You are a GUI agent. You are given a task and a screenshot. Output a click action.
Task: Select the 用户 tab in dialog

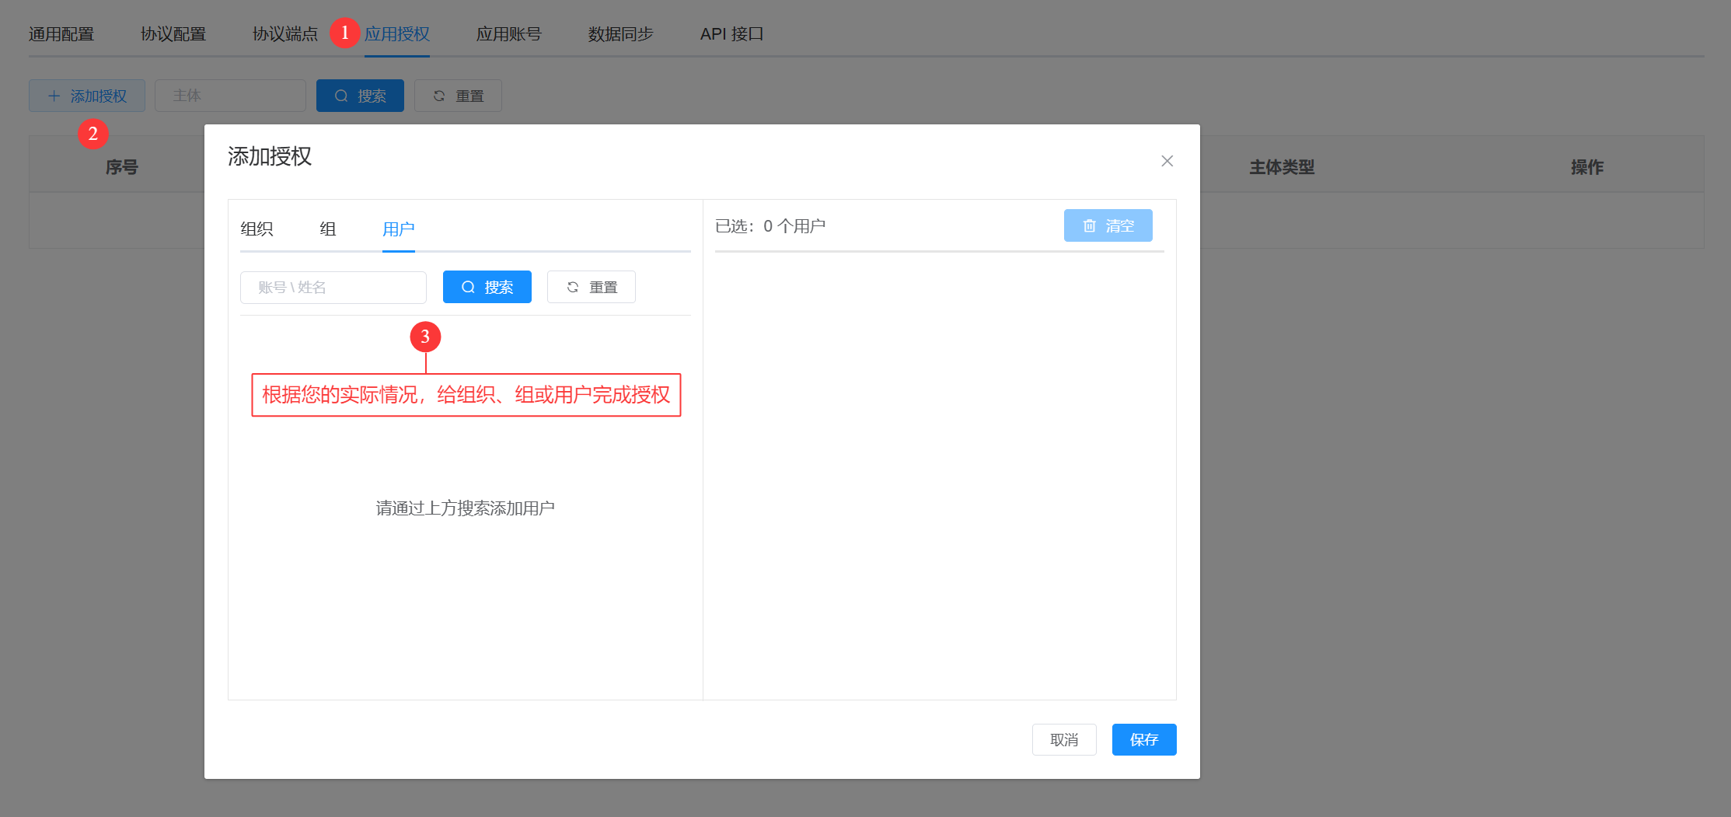398,229
